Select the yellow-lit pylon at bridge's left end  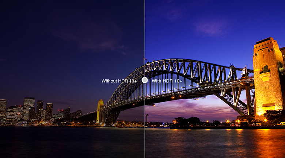100,111
